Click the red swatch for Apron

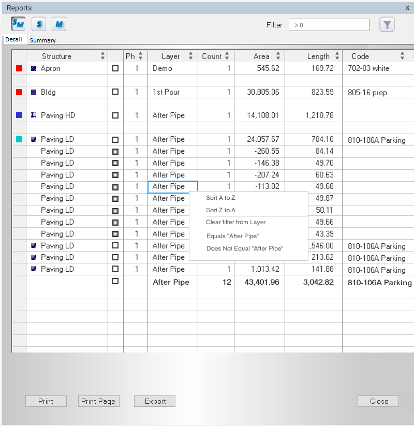coord(19,68)
